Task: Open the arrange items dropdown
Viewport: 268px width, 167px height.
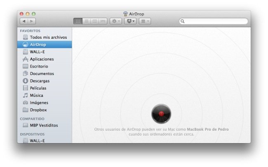Action: tap(145, 21)
